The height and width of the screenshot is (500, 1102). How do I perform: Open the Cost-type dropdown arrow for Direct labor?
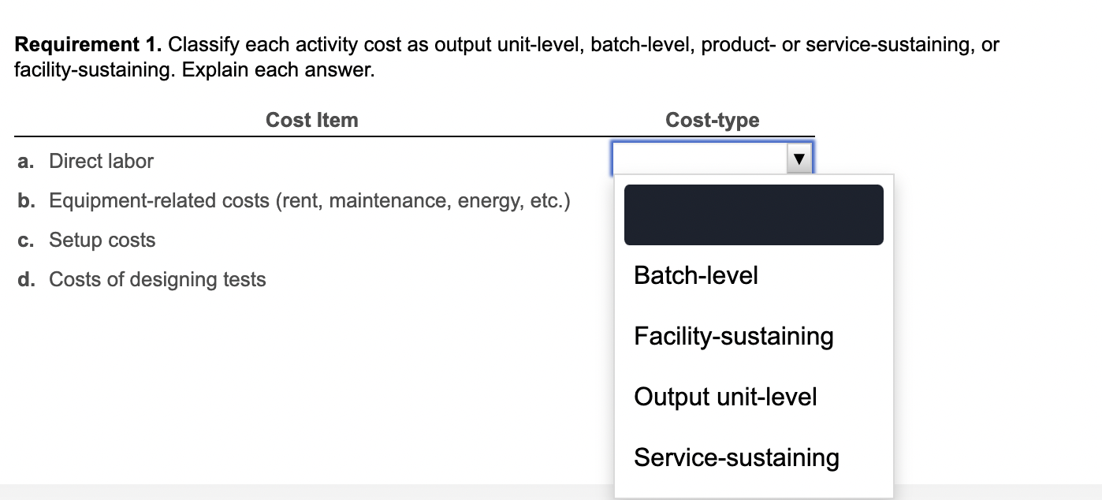799,158
